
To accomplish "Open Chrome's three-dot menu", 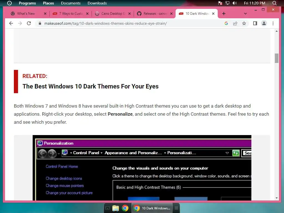I will [x=273, y=23].
